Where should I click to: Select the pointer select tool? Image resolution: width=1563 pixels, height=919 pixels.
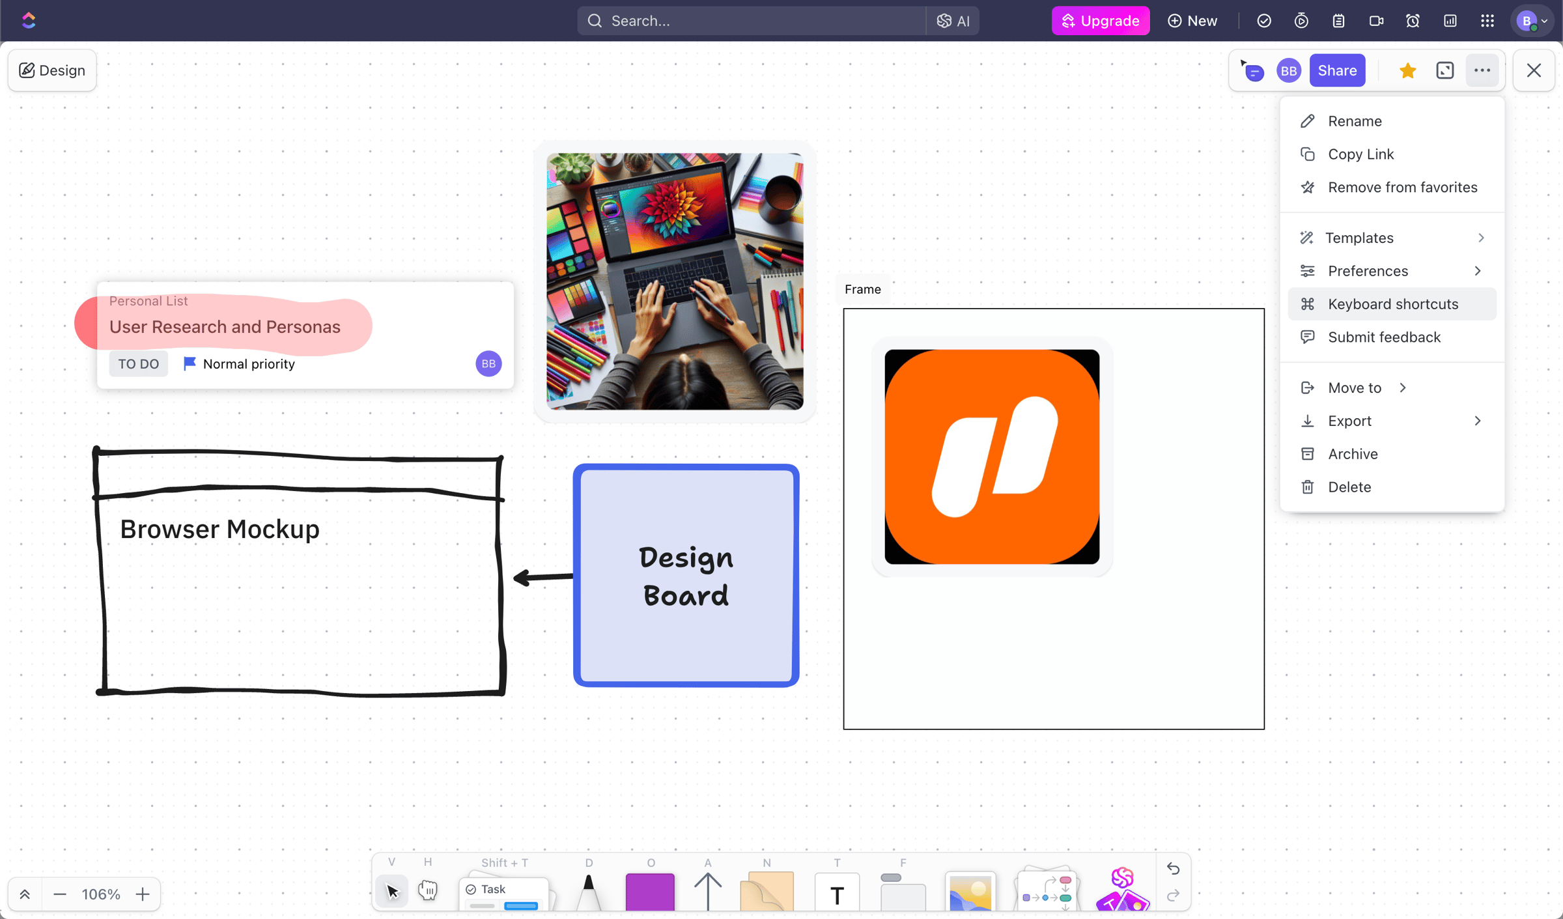click(x=392, y=891)
